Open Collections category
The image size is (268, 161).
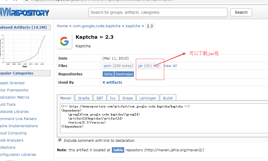click(x=8, y=148)
